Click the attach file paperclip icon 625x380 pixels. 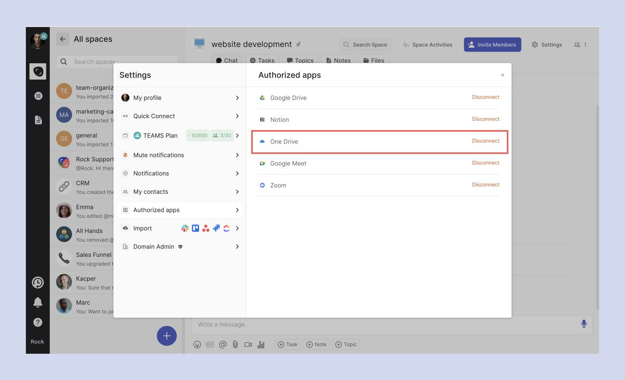235,345
